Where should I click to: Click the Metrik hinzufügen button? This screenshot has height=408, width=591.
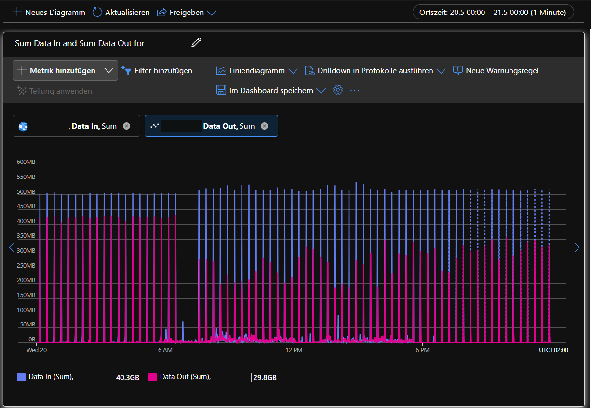pos(57,70)
